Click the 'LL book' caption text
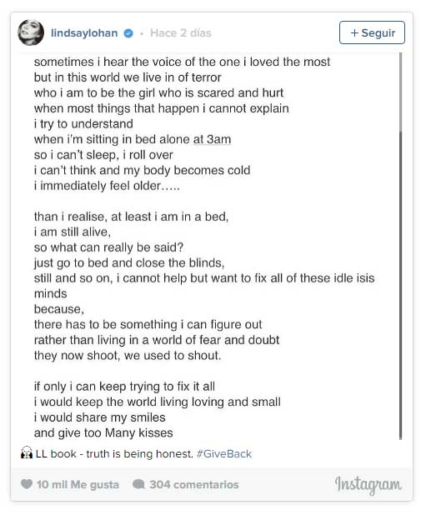Image resolution: width=421 pixels, height=515 pixels. coord(56,453)
